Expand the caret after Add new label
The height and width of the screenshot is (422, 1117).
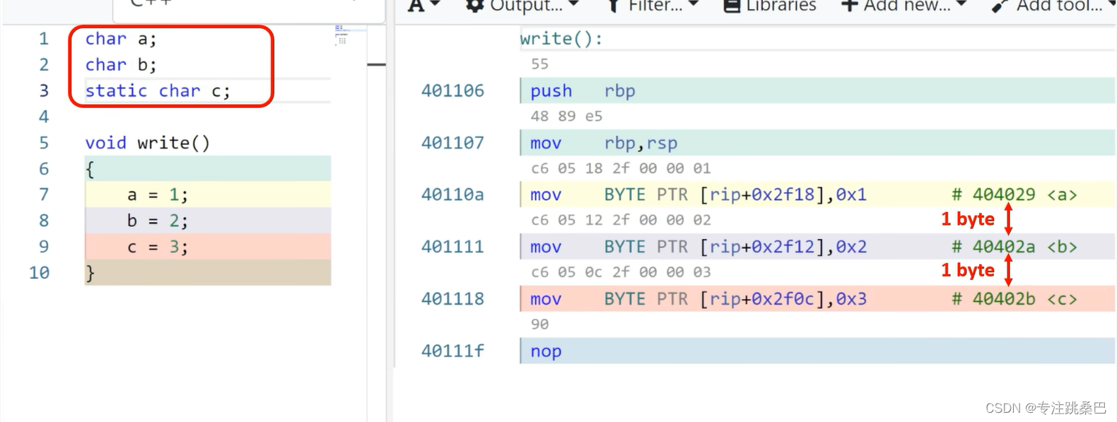coord(961,5)
